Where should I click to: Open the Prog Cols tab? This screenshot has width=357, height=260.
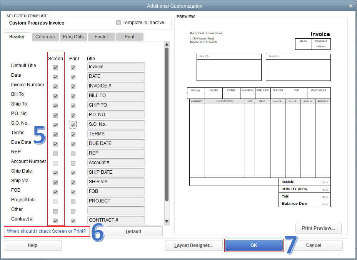[x=73, y=37]
